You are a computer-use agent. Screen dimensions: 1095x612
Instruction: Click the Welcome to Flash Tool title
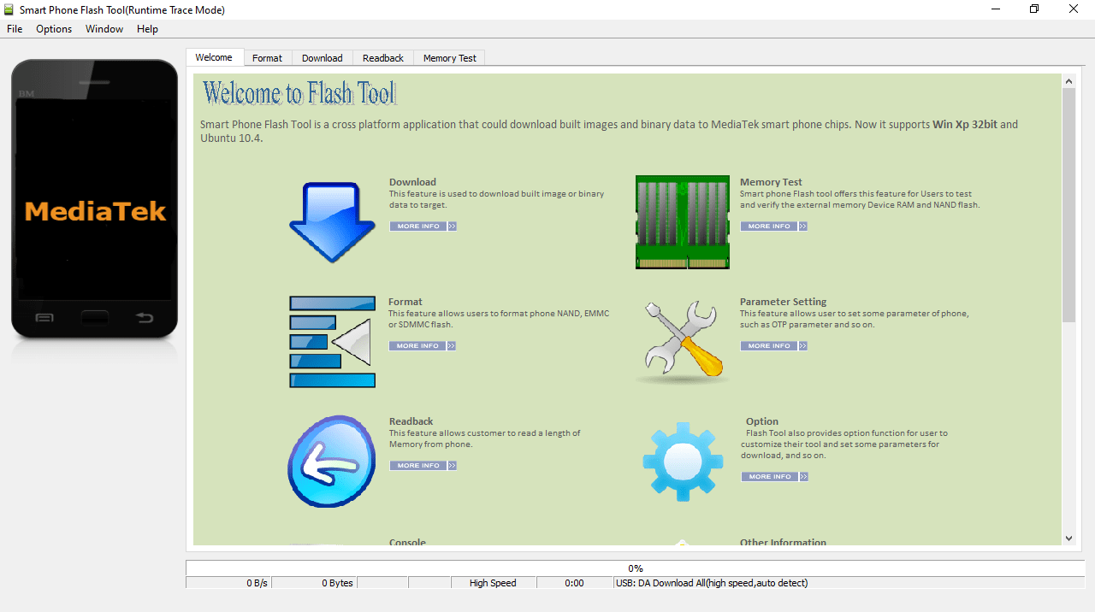pyautogui.click(x=299, y=93)
